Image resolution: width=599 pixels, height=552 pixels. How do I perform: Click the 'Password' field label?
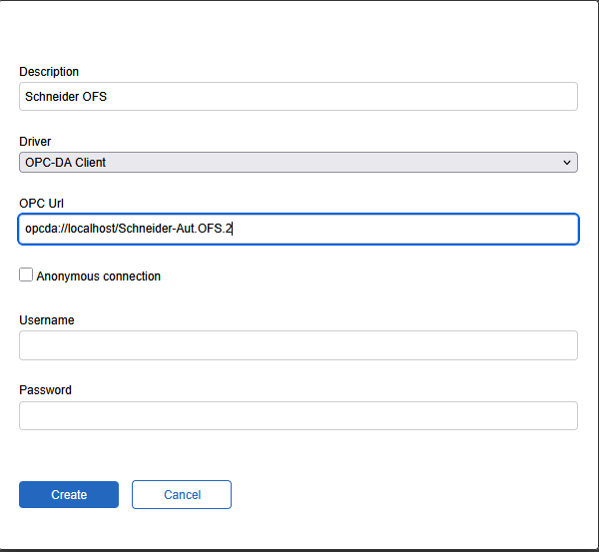pos(45,390)
